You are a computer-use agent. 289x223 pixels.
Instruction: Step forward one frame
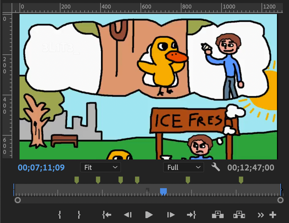(x=171, y=215)
